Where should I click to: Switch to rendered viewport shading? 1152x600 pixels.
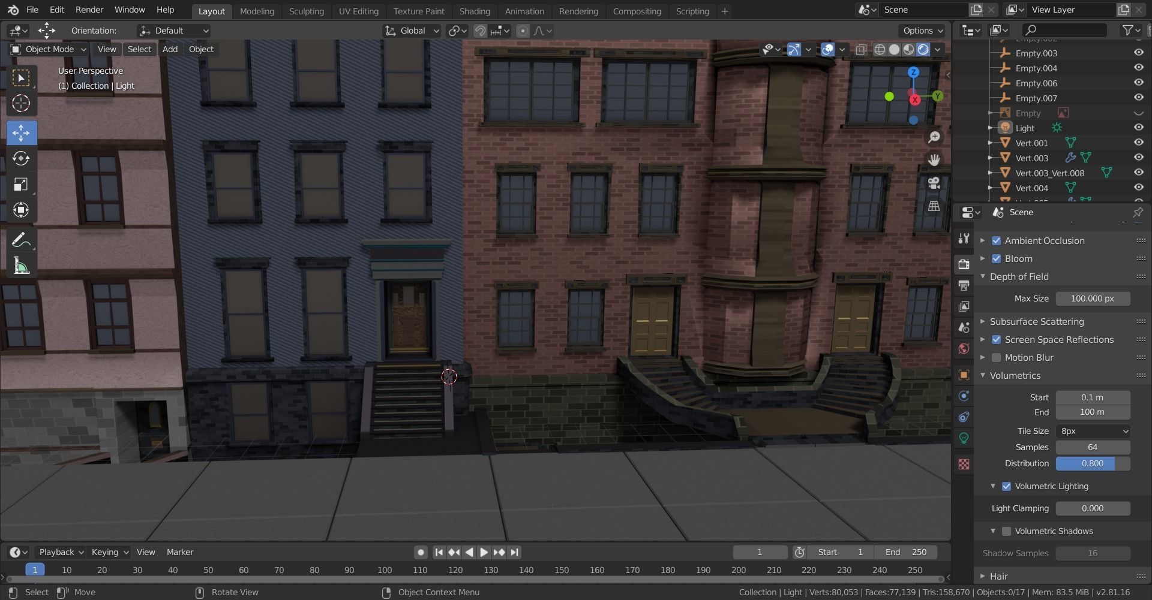pyautogui.click(x=923, y=50)
